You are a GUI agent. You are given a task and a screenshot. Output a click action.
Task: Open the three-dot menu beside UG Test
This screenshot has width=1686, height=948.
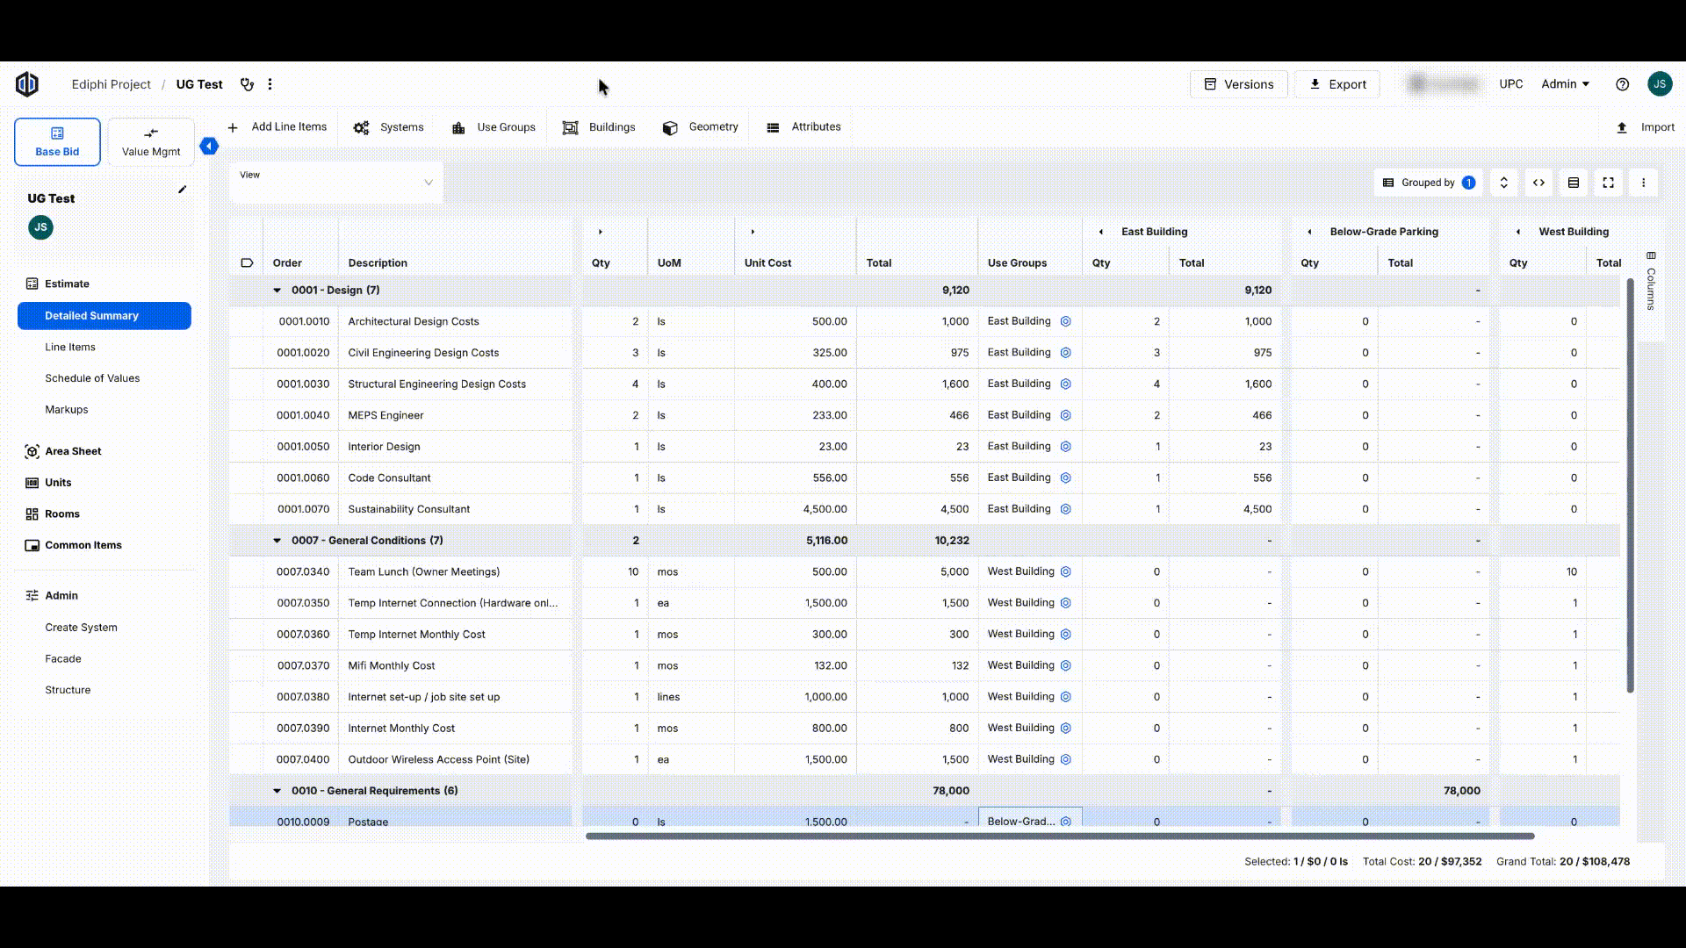[270, 84]
